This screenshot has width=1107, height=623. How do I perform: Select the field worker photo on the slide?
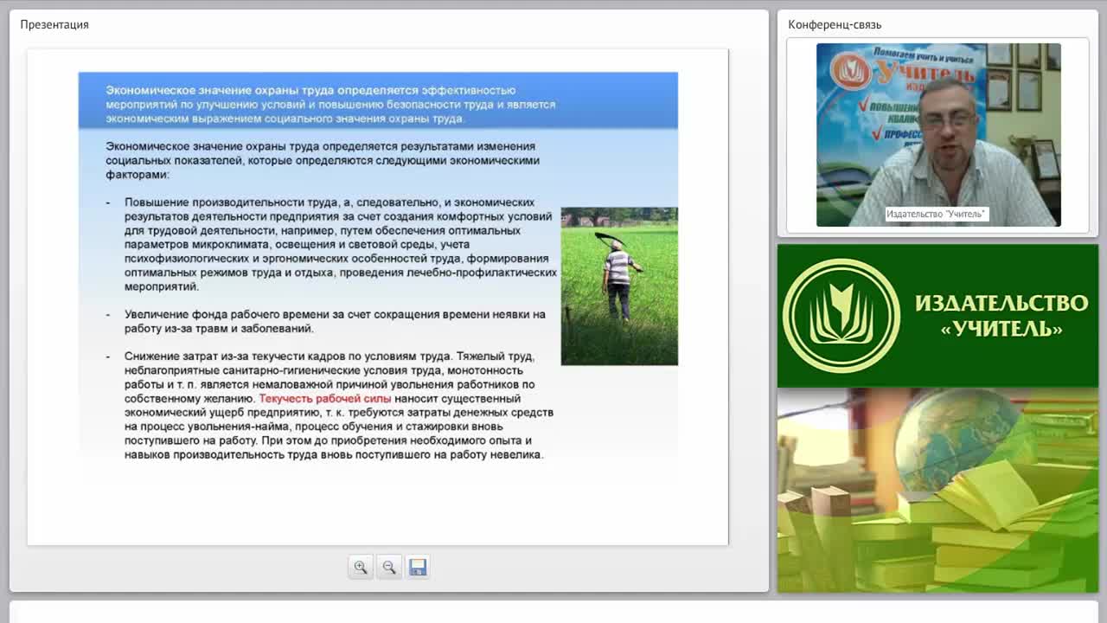coord(619,286)
